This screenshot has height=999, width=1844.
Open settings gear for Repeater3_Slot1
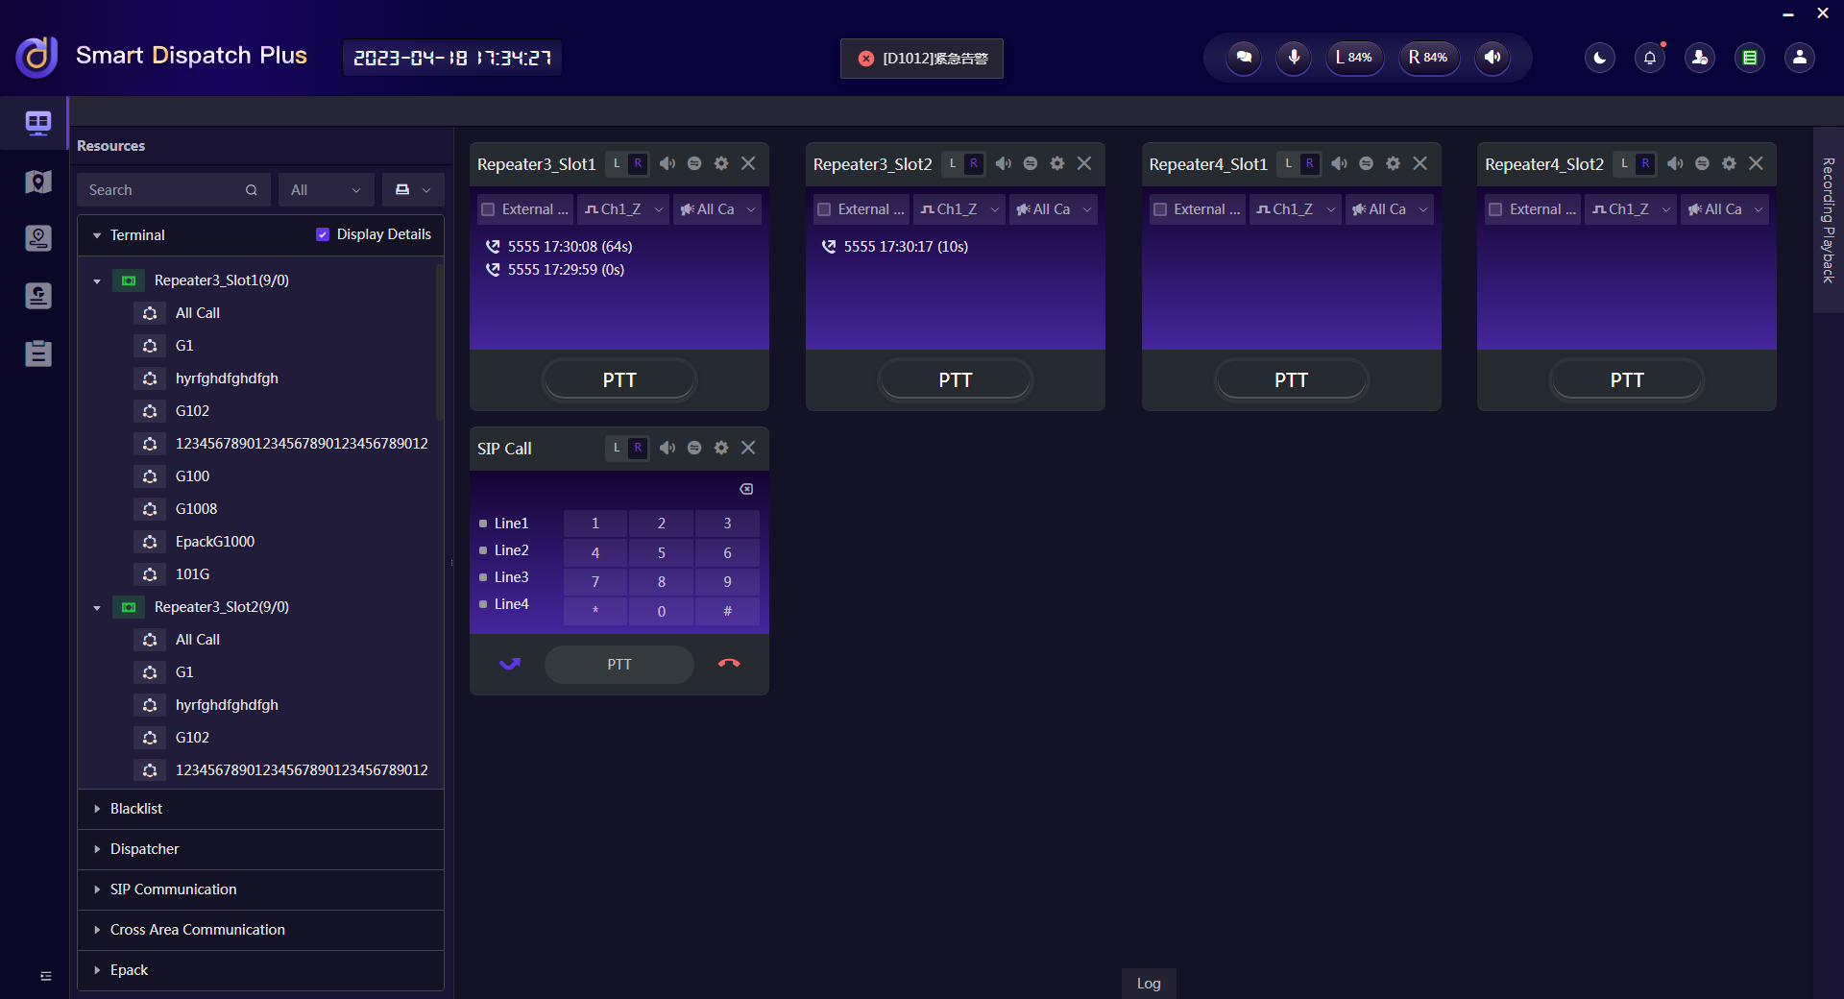(x=721, y=164)
